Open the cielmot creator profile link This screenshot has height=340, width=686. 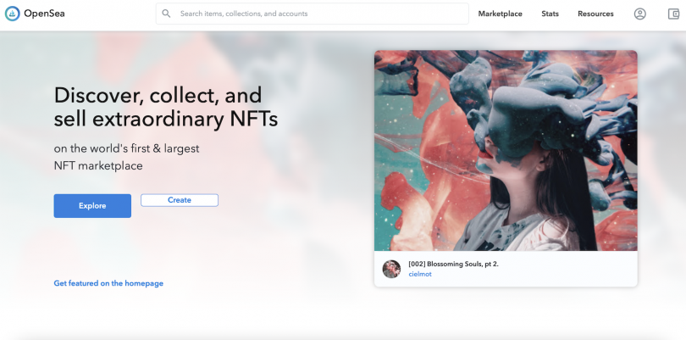[420, 274]
